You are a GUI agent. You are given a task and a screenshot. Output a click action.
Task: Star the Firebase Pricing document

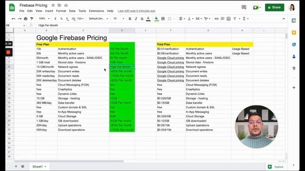coord(53,5)
